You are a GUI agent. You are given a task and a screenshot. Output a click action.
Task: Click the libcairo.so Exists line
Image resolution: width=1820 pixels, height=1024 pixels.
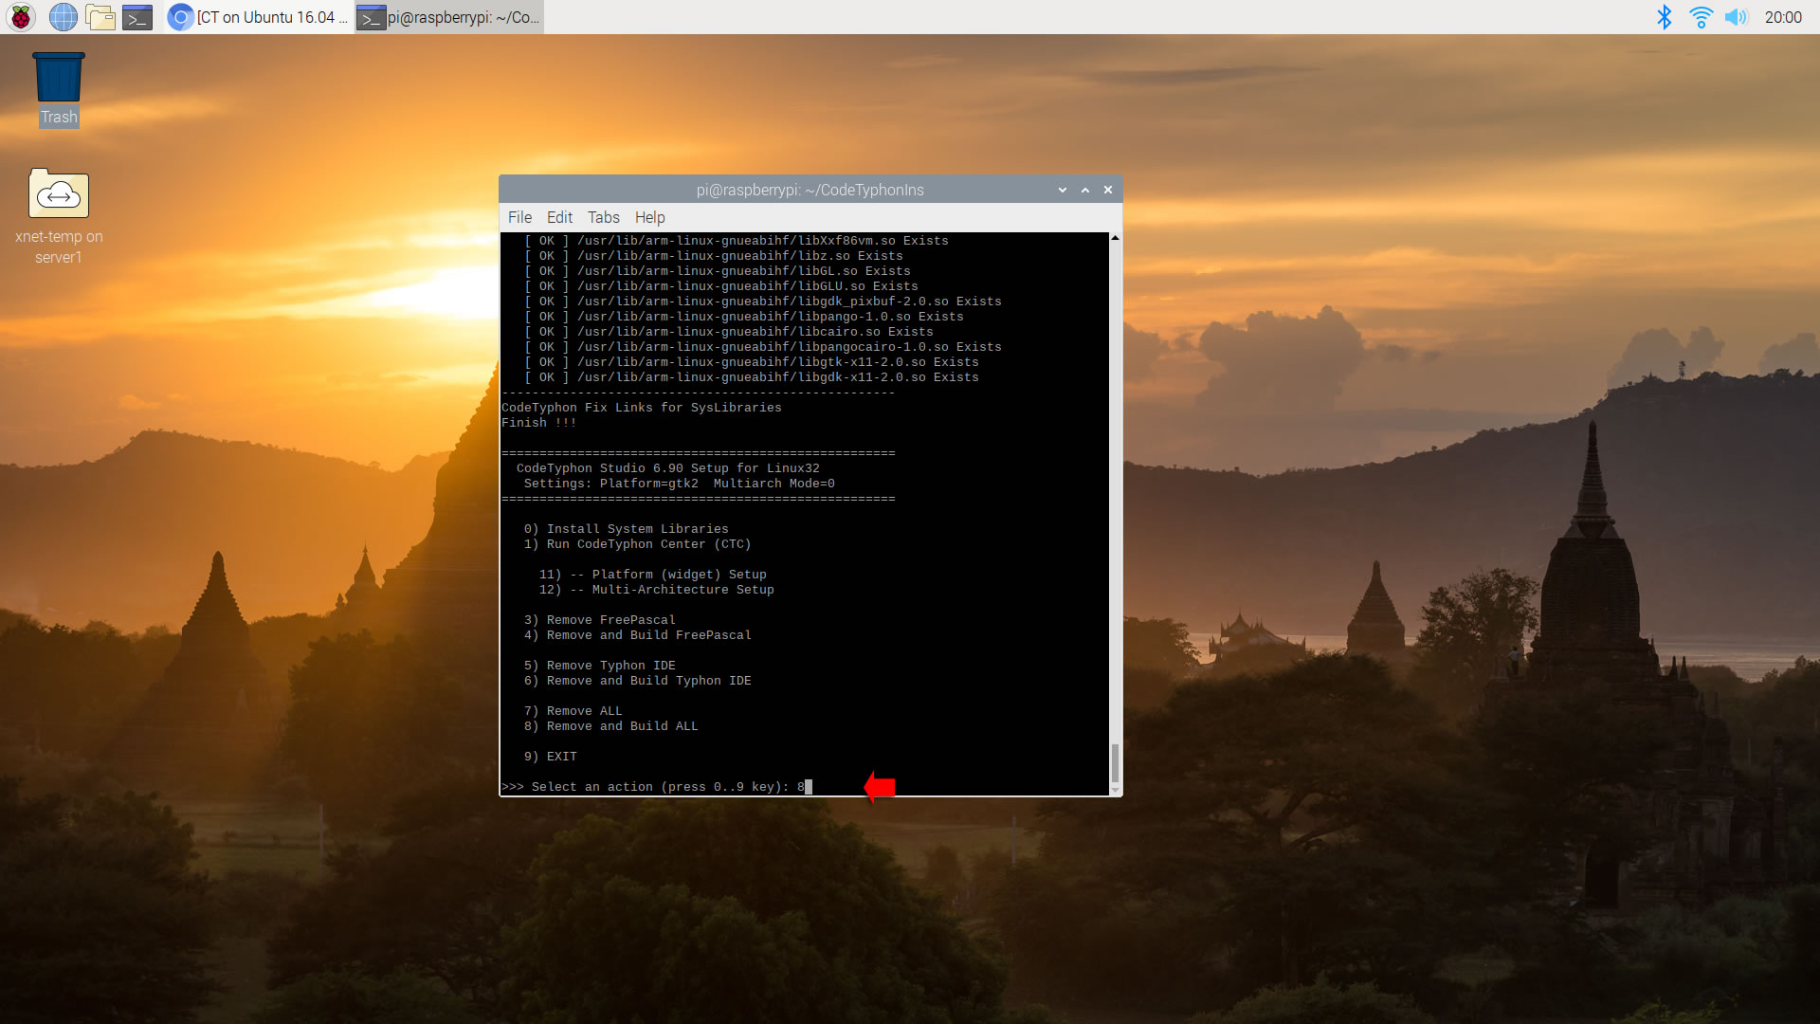729,332
